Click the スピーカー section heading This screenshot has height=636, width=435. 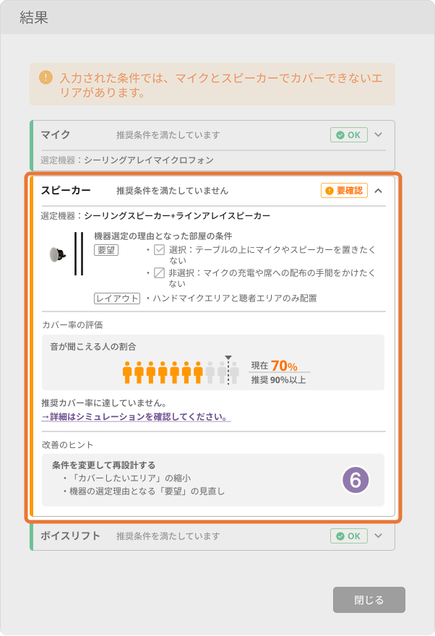pos(66,190)
